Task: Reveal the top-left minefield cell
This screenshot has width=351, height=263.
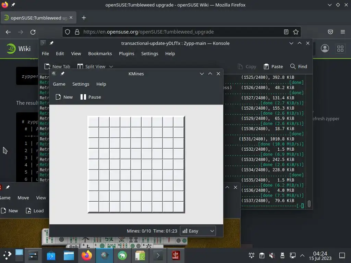Action: coord(94,122)
